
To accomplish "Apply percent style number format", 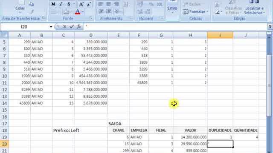I will (151, 4).
